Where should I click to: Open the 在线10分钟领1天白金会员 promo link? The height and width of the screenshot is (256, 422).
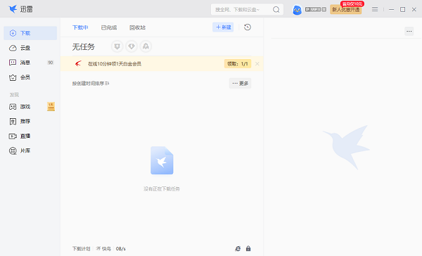point(115,64)
